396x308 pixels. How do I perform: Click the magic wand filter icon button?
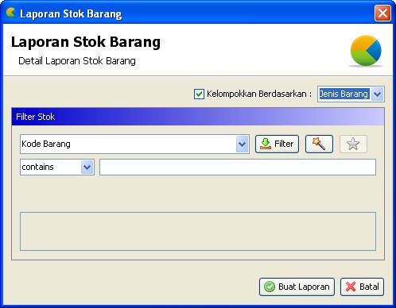(319, 144)
